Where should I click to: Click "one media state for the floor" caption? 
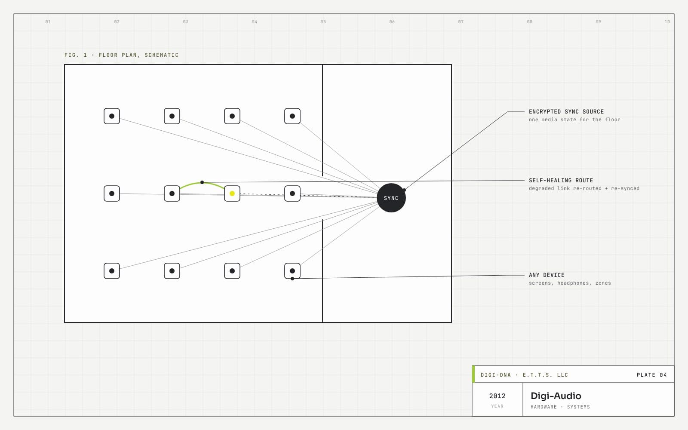574,120
